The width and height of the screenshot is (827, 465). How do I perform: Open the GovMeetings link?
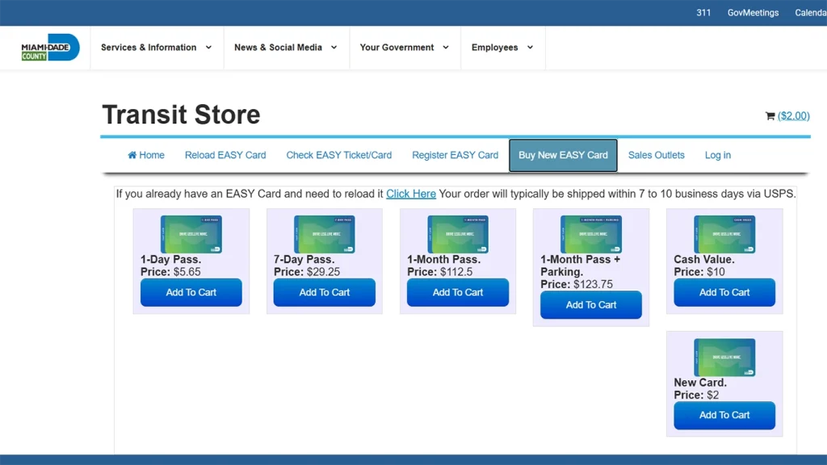coord(753,13)
